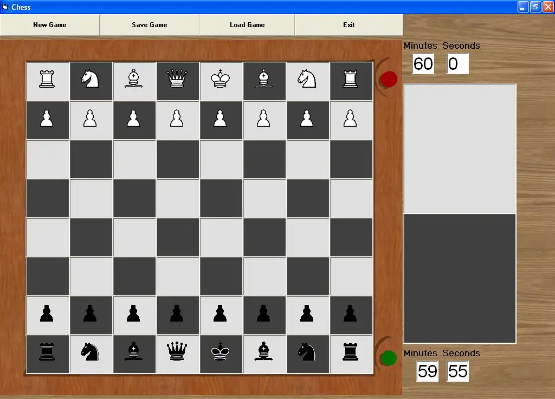The image size is (555, 399).
Task: Select the white king piece
Action: [220, 79]
